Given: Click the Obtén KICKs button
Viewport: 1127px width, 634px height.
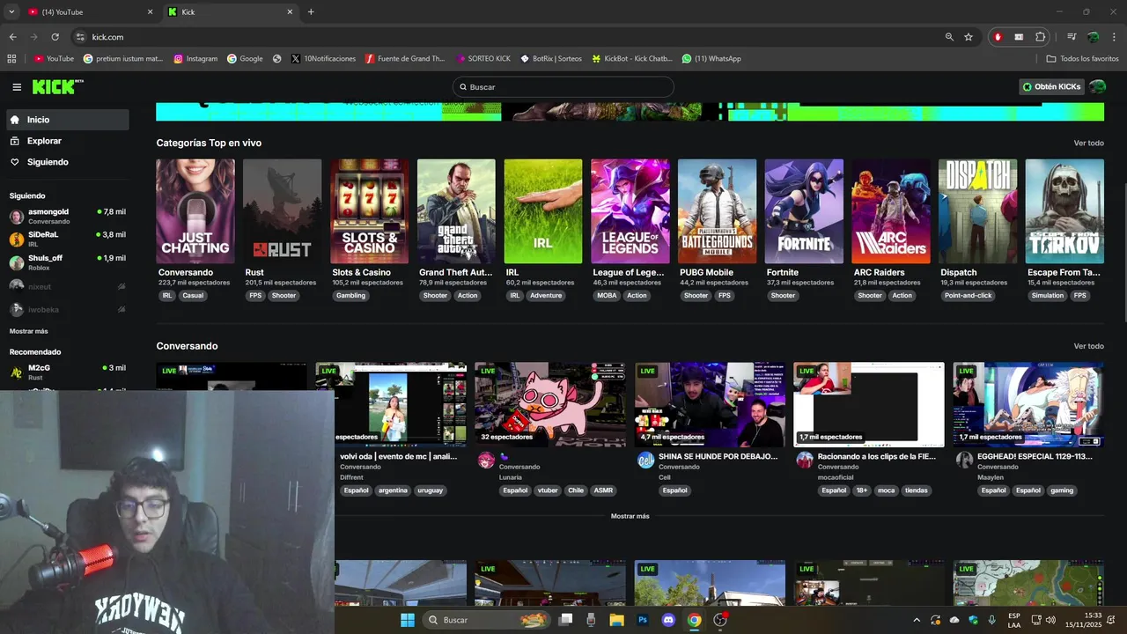Looking at the screenshot, I should (1051, 87).
